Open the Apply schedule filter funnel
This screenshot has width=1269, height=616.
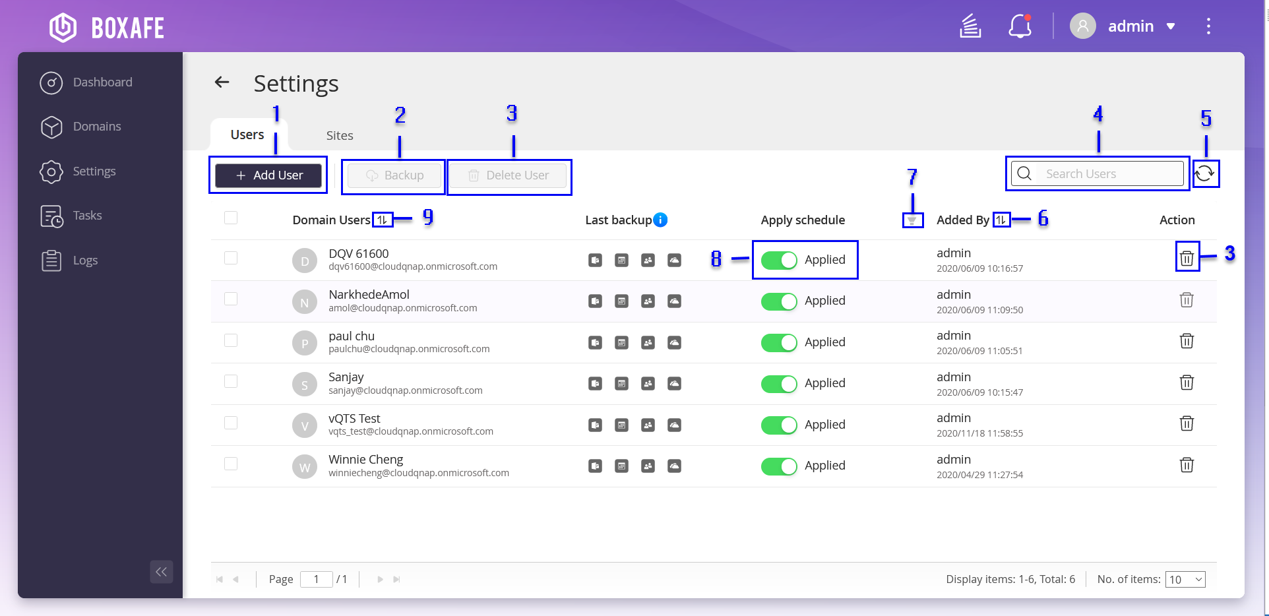tap(912, 220)
